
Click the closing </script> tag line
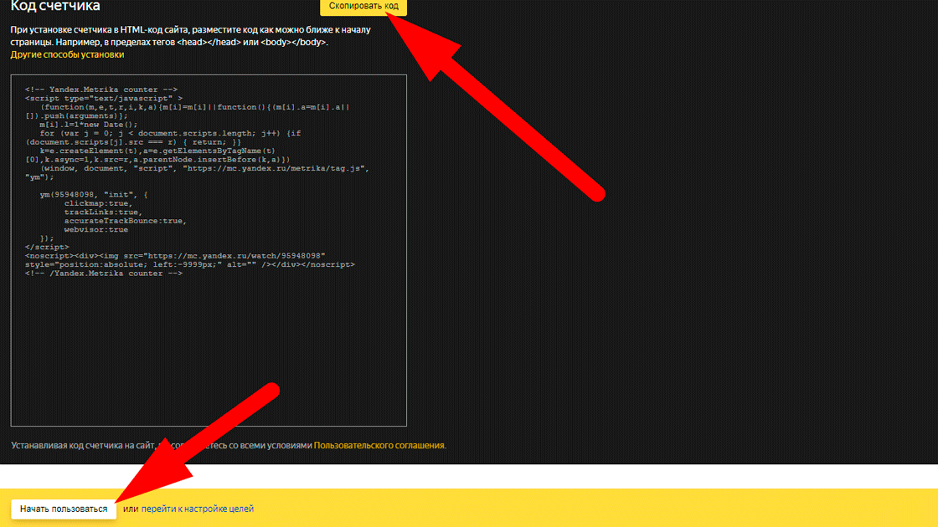[x=47, y=247]
